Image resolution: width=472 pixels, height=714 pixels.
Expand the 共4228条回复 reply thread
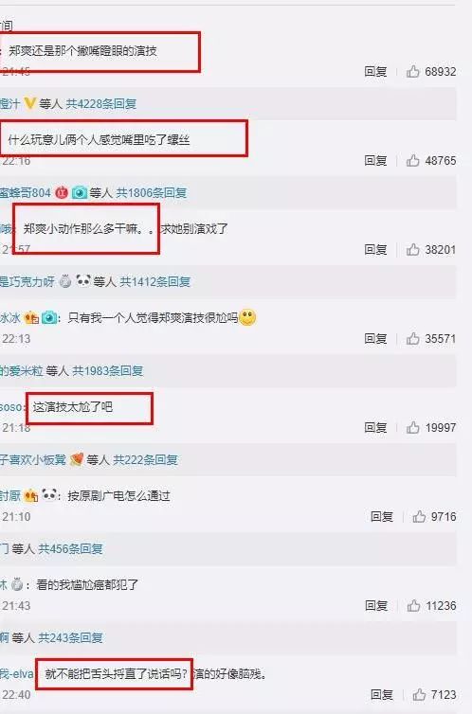pos(101,104)
